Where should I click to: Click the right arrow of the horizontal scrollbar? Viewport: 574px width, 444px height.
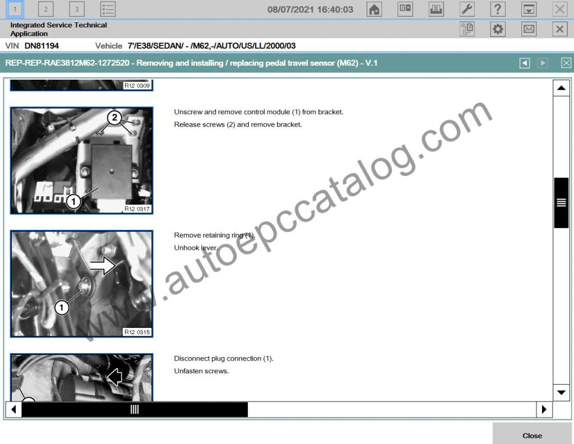[x=544, y=410]
